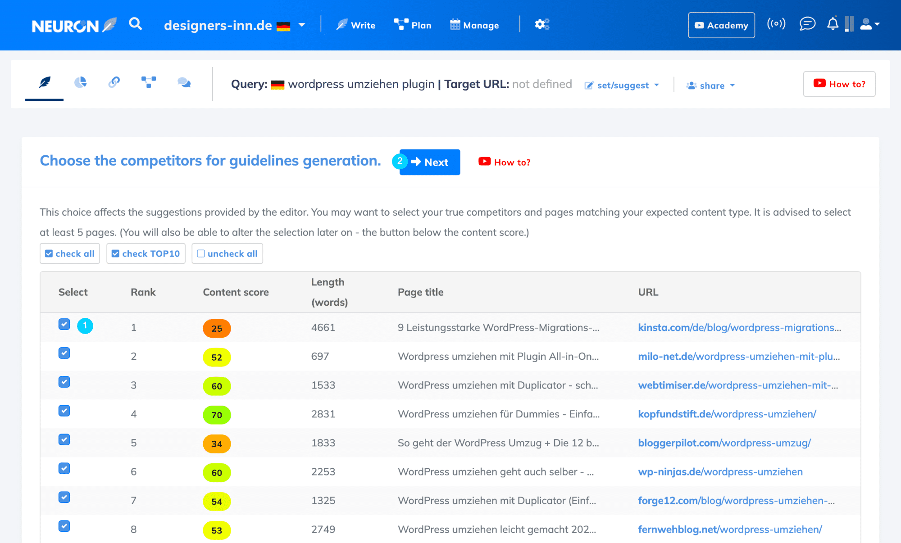The image size is (901, 543).
Task: Open the Manage menu
Action: (x=474, y=25)
